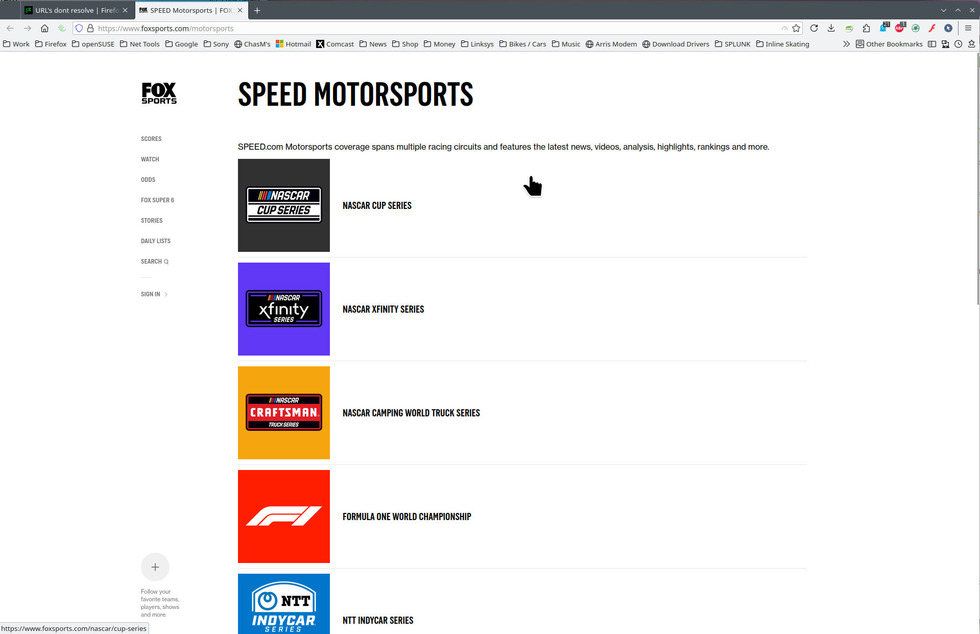The height and width of the screenshot is (634, 980).
Task: Expand the SIGN IN chevron
Action: [166, 294]
